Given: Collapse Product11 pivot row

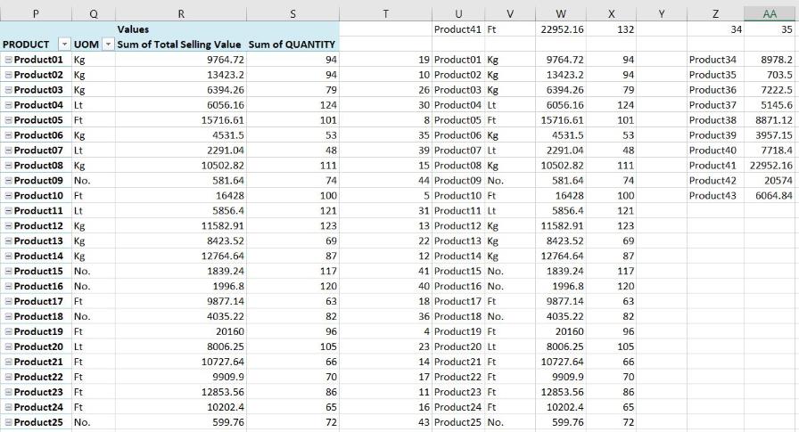Looking at the screenshot, I should 8,211.
